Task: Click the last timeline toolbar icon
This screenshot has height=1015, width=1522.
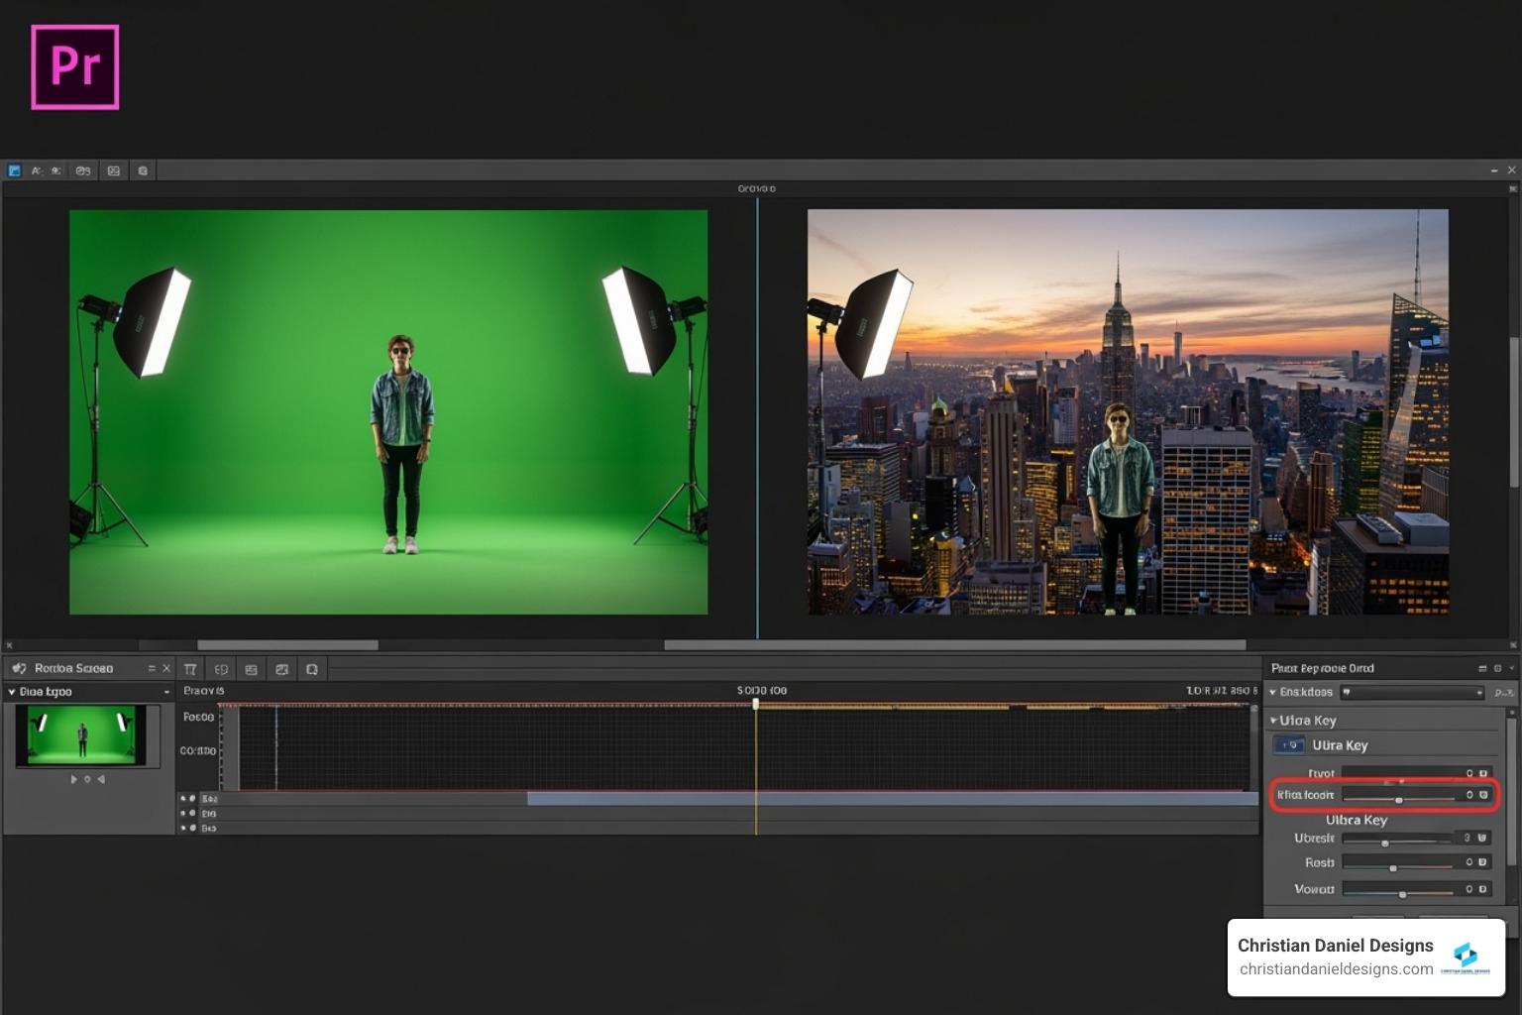Action: (312, 670)
